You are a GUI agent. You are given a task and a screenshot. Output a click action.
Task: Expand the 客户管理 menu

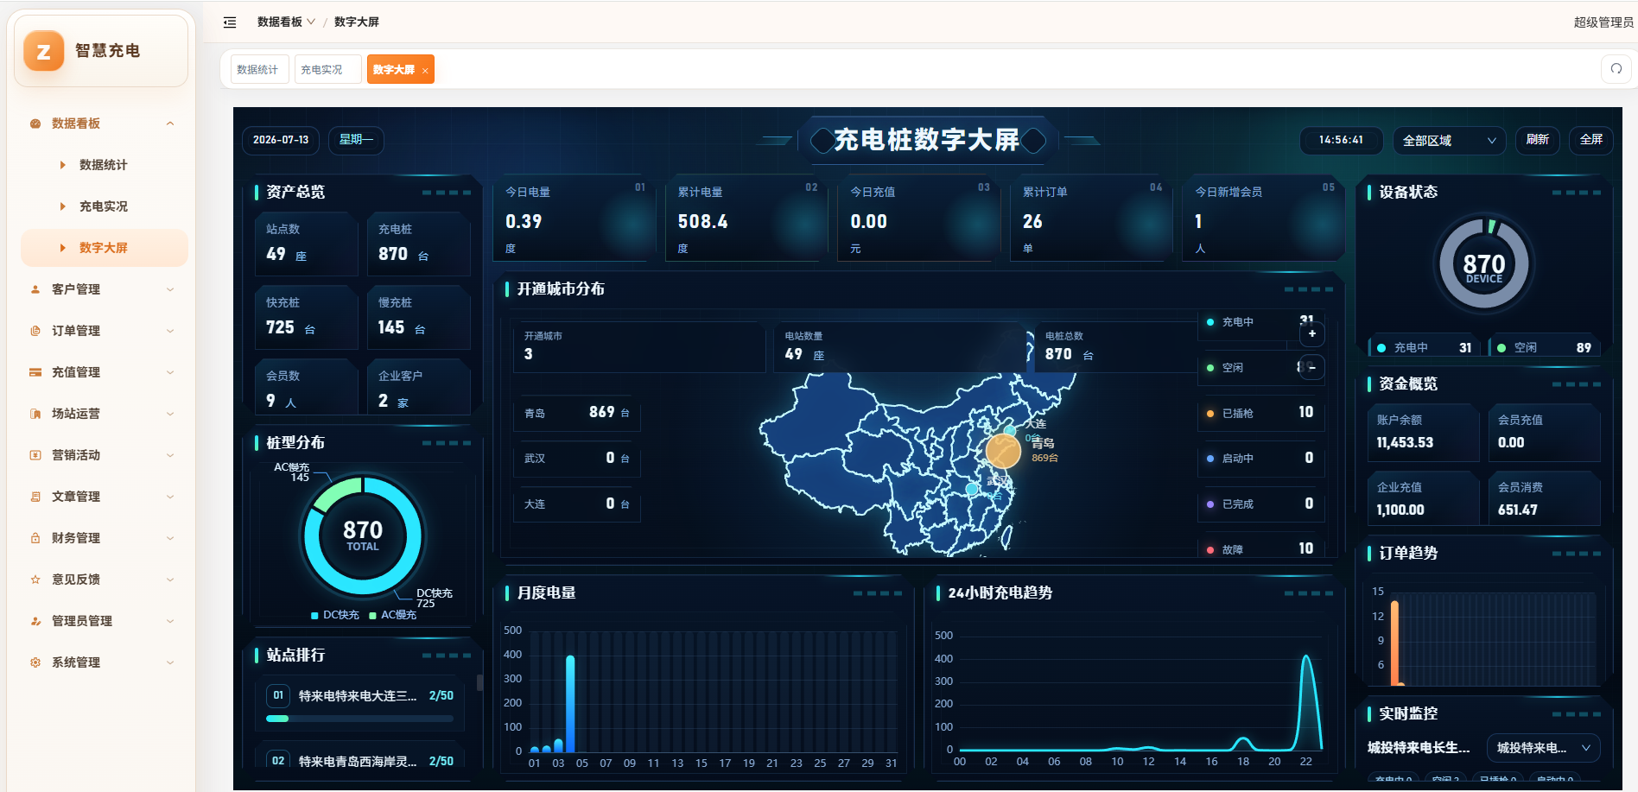point(170,289)
